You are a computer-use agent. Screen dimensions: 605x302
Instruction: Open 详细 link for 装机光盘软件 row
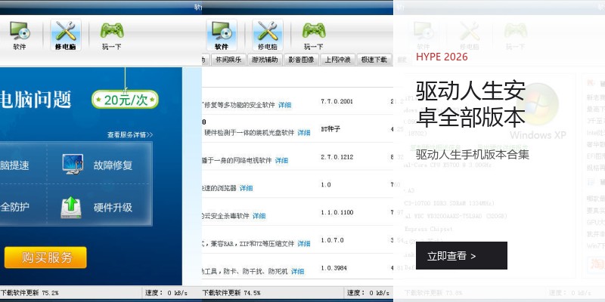(304, 133)
